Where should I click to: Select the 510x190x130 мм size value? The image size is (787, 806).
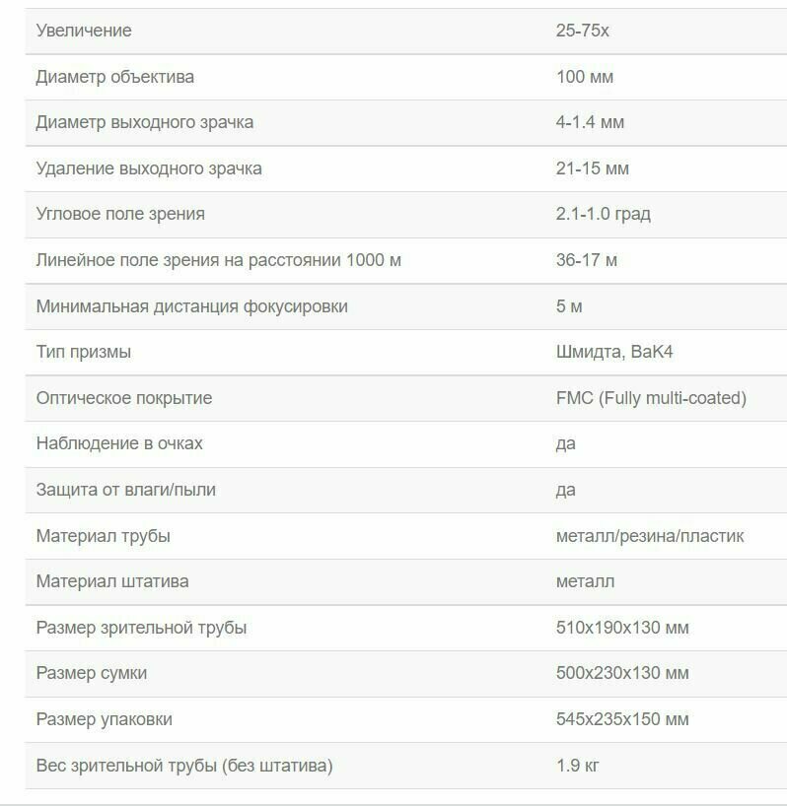tap(622, 628)
